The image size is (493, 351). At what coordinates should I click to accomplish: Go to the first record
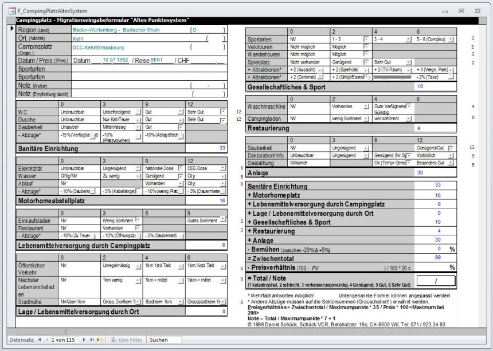tap(39, 340)
